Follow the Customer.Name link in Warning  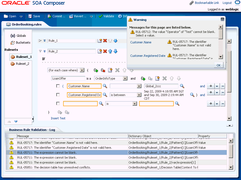click(141, 42)
